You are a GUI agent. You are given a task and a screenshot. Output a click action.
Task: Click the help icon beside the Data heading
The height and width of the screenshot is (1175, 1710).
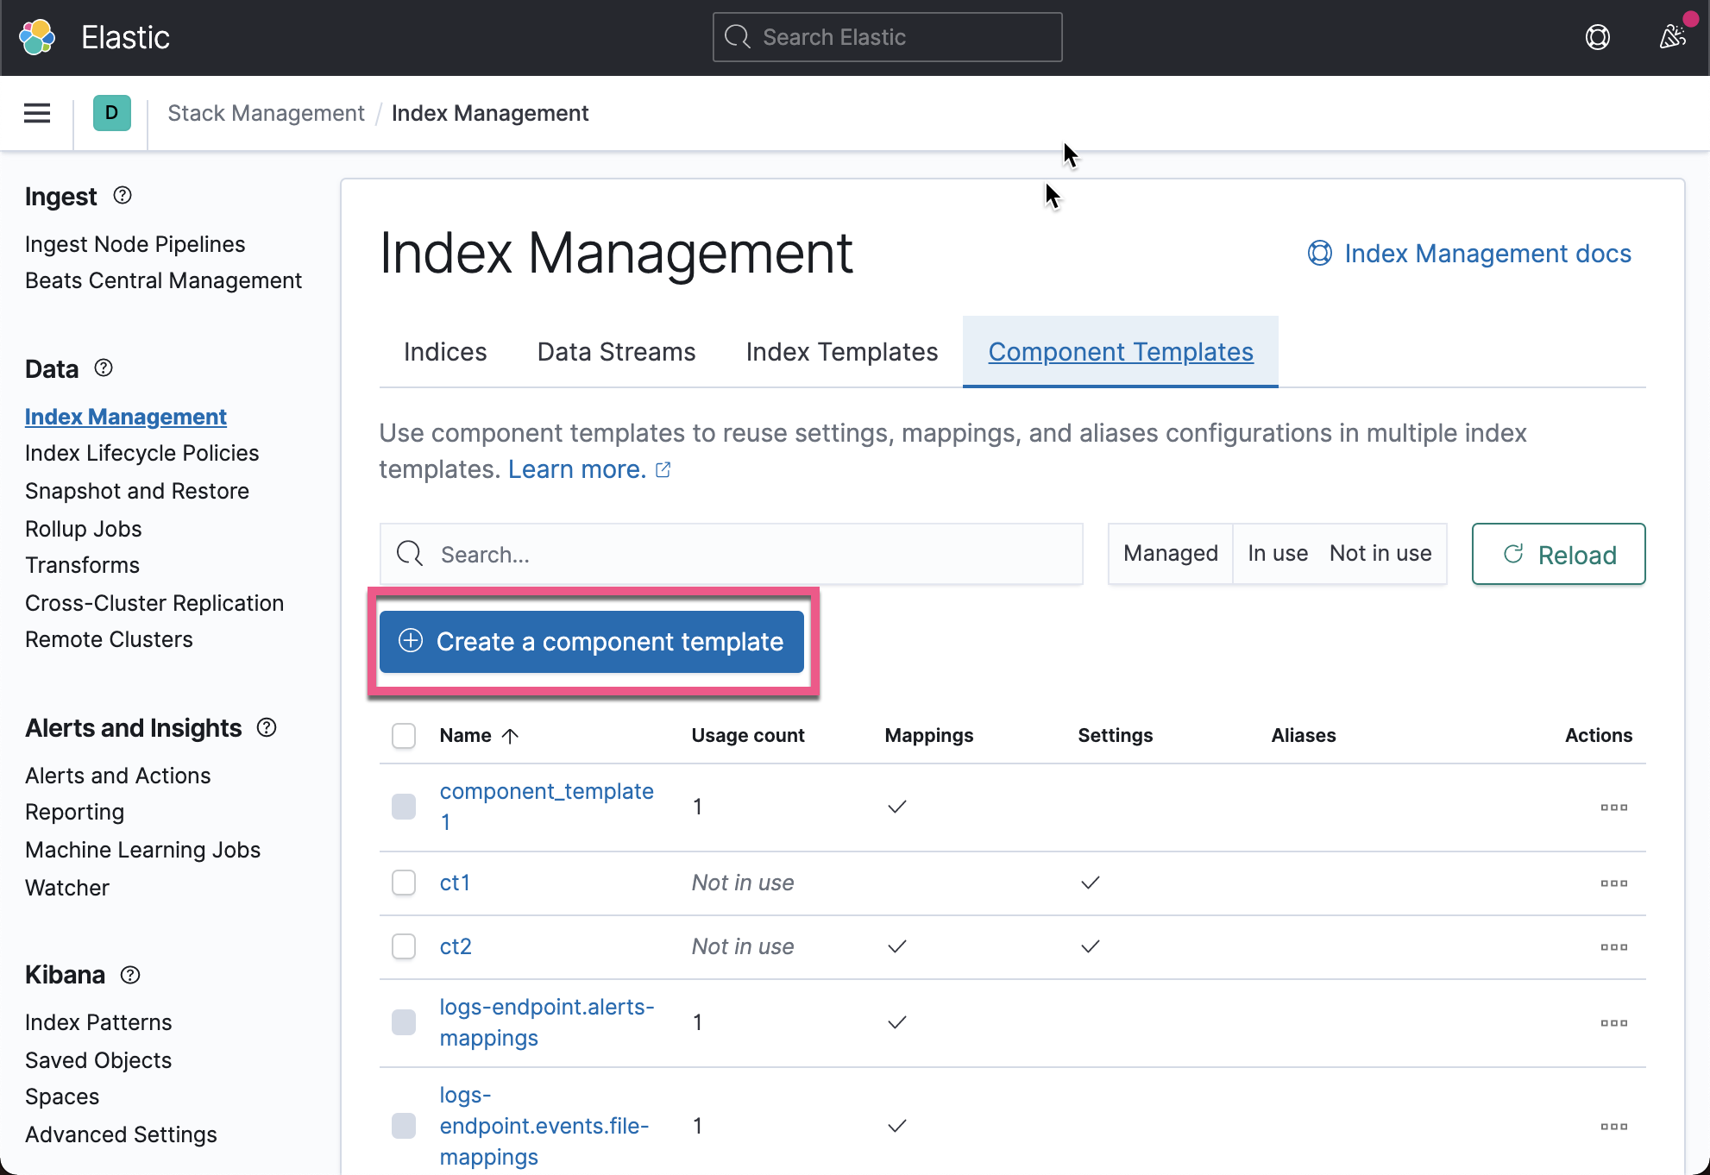click(x=103, y=368)
